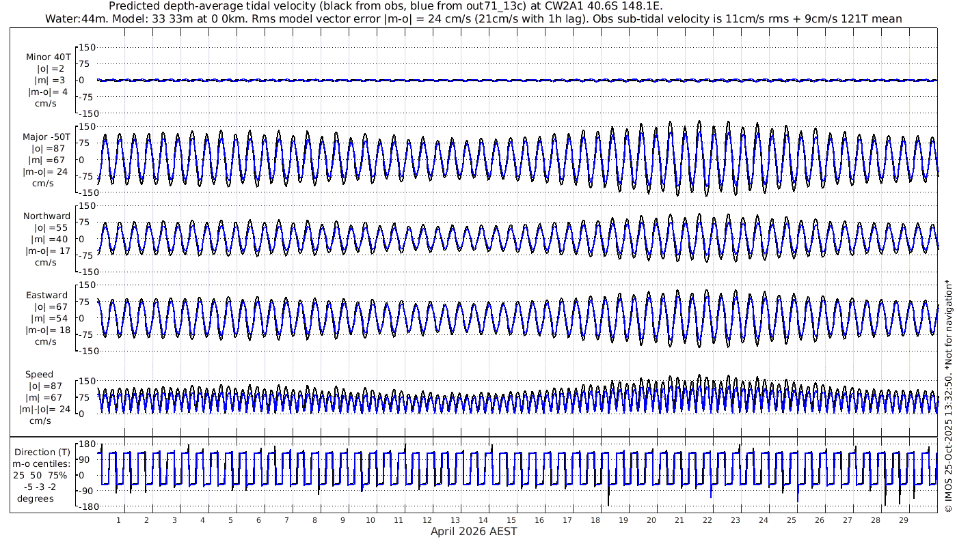Click the 'm-o centiles' text in Direction panel
This screenshot has width=957, height=546.
tap(44, 464)
